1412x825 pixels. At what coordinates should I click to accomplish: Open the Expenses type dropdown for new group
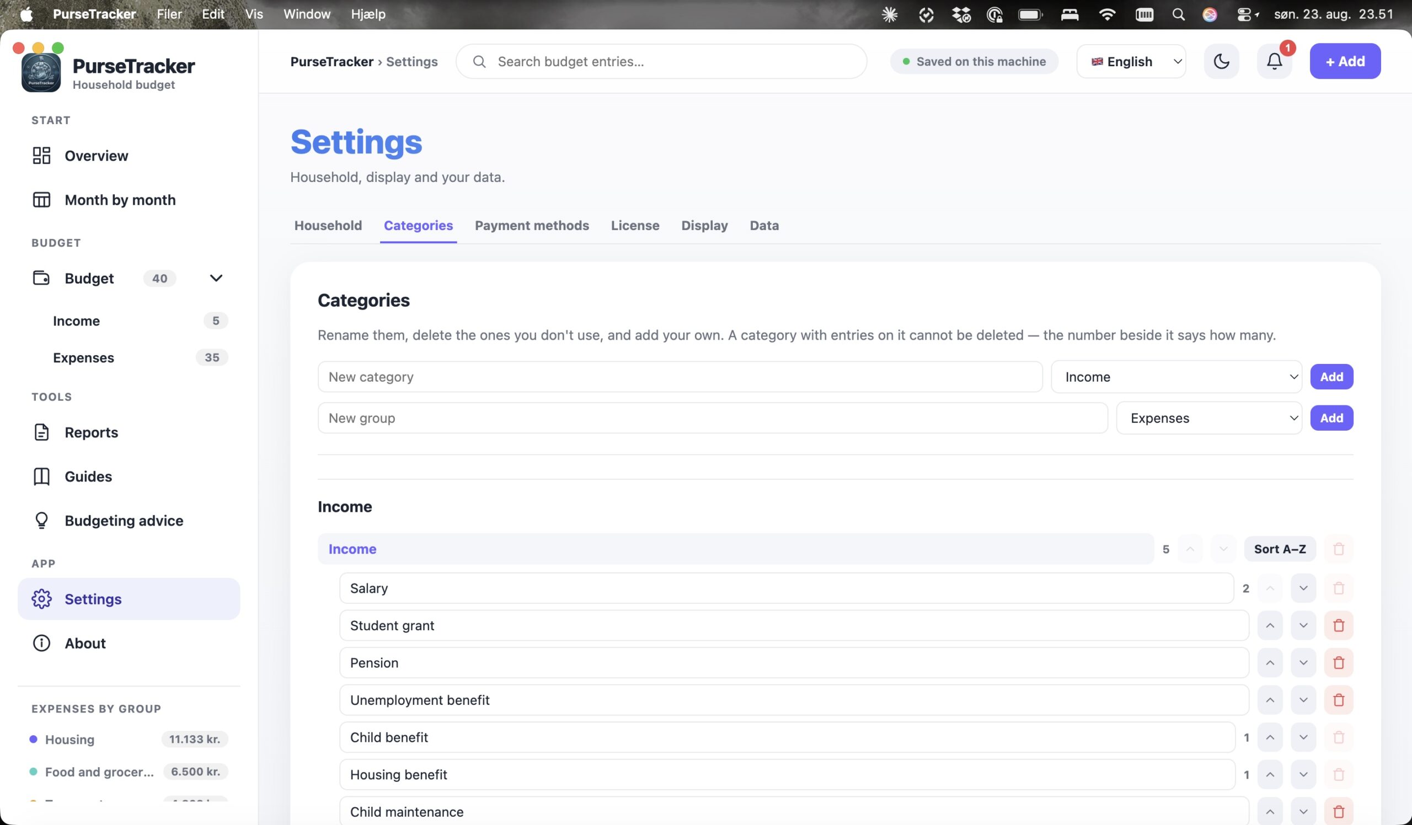(x=1208, y=419)
